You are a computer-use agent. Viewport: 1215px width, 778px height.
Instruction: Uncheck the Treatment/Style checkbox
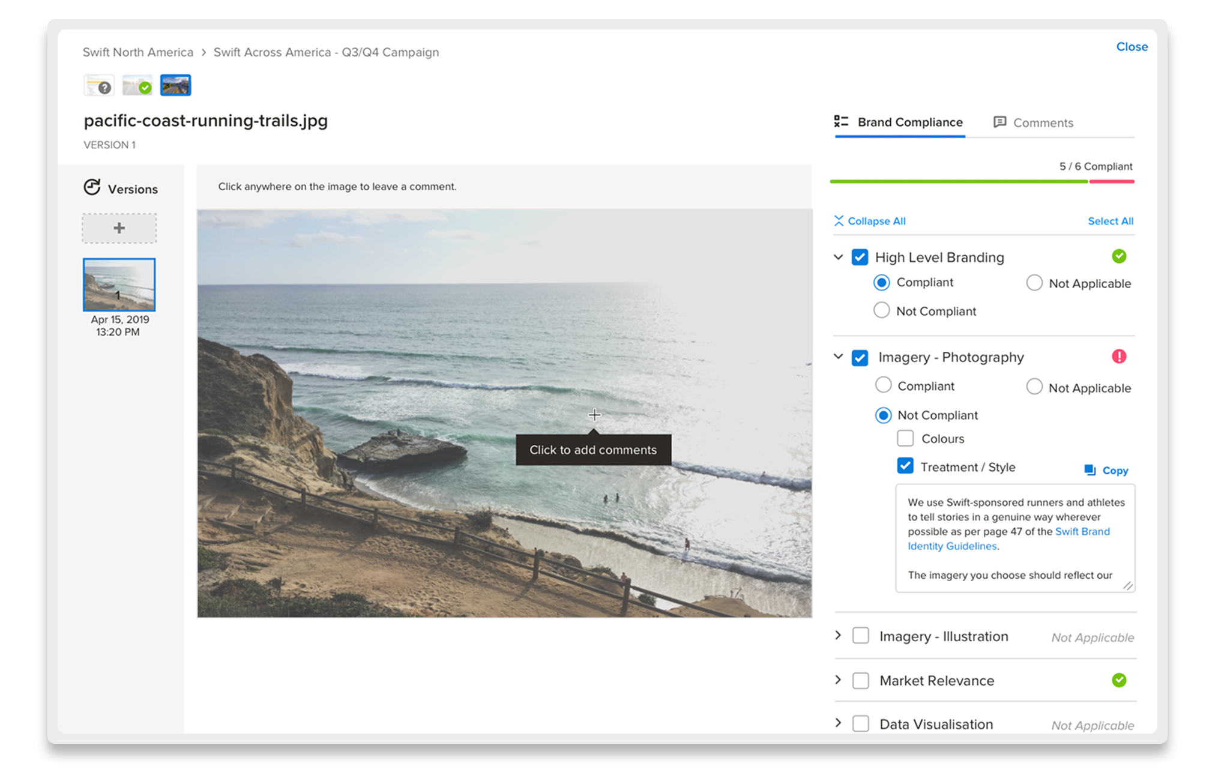tap(904, 469)
